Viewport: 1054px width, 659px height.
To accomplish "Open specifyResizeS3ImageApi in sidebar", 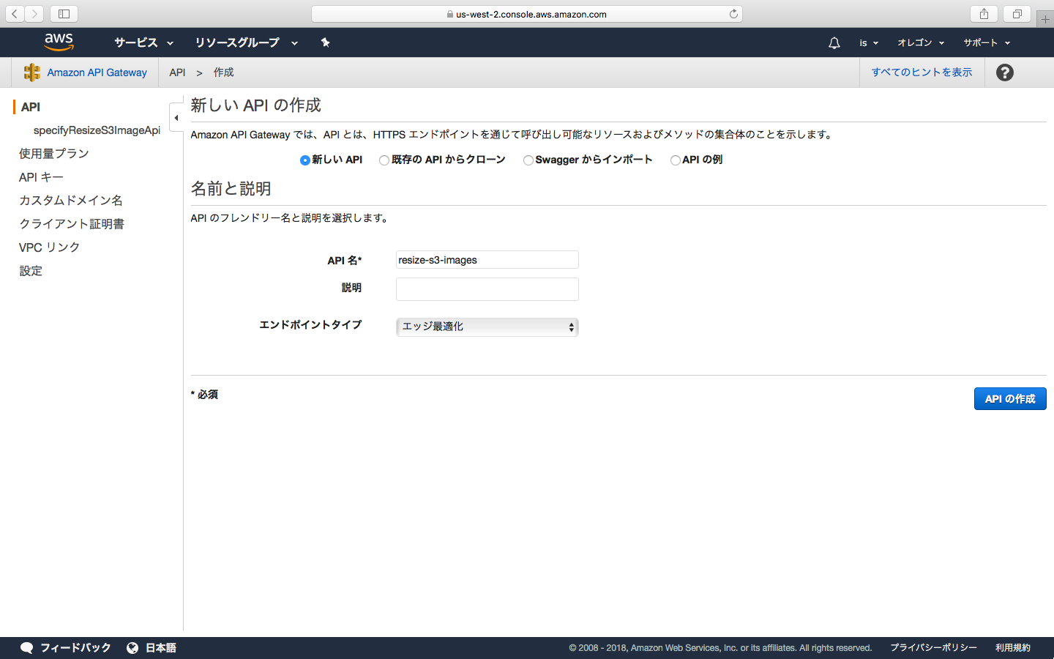I will coord(97,130).
